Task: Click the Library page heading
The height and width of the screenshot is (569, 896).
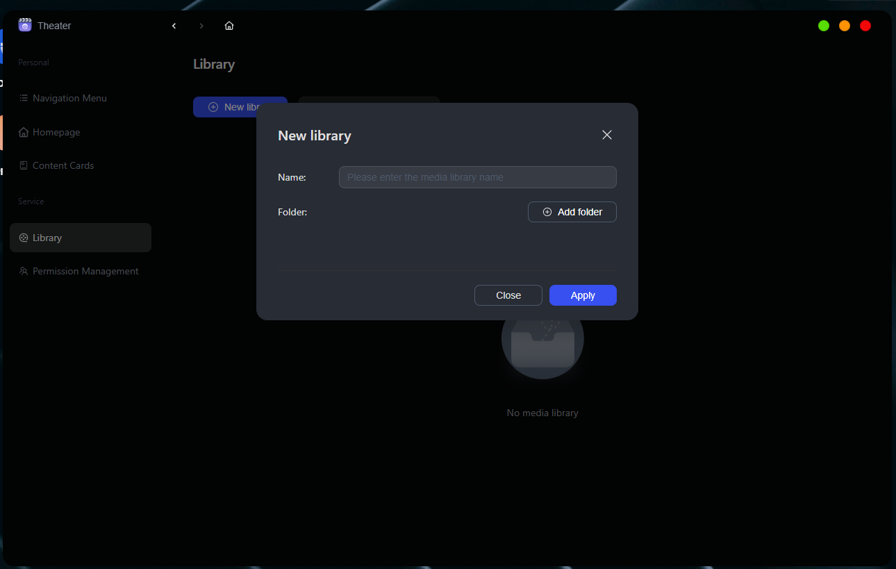Action: [214, 64]
